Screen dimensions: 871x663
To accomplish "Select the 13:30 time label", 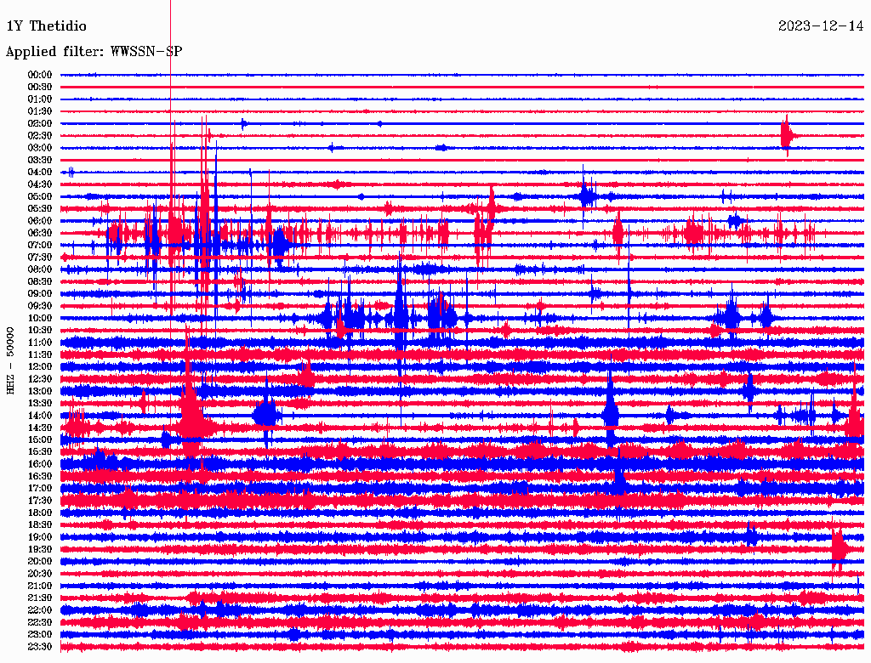I will point(40,404).
